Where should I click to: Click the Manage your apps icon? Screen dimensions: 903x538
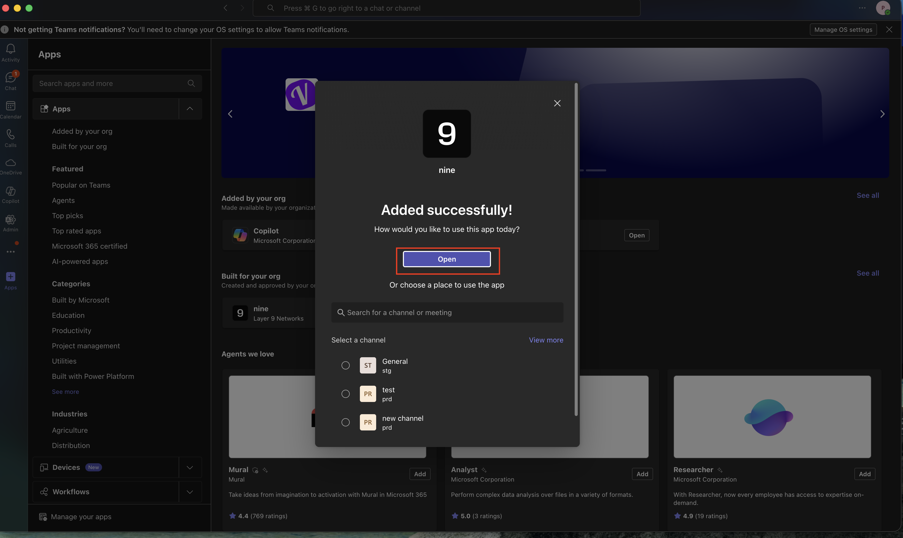point(43,517)
